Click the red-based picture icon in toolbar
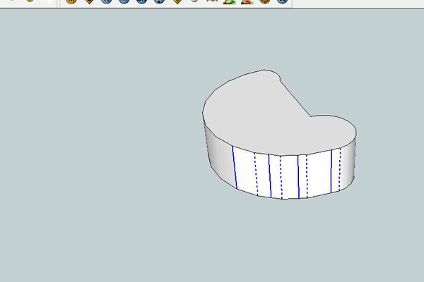This screenshot has width=424, height=282. 247,2
